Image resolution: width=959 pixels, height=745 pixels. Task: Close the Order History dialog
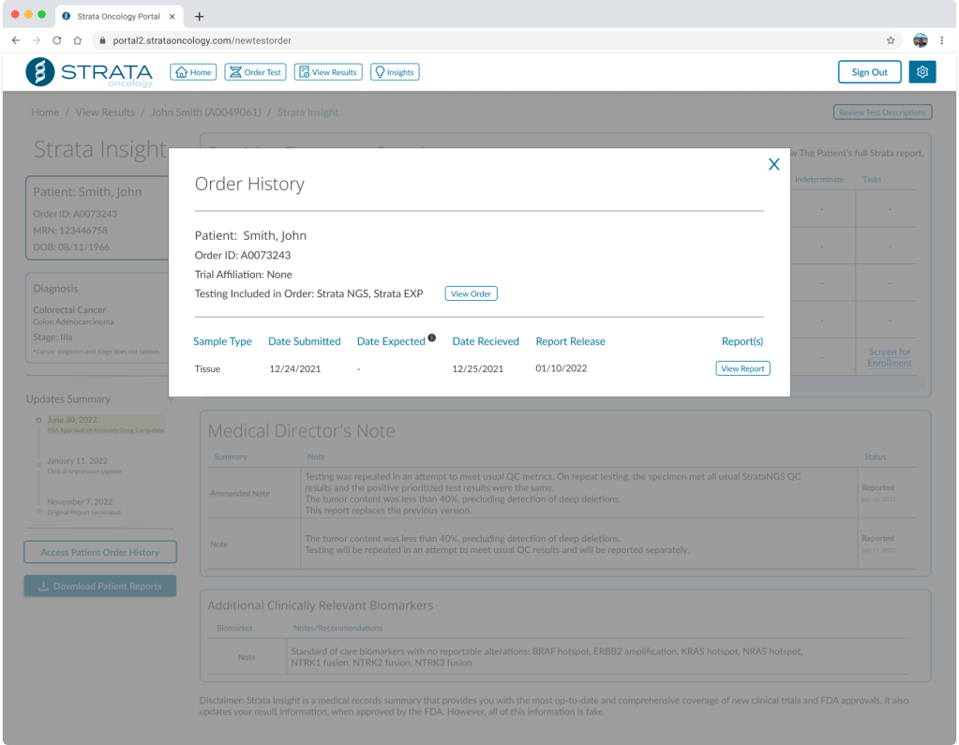773,165
